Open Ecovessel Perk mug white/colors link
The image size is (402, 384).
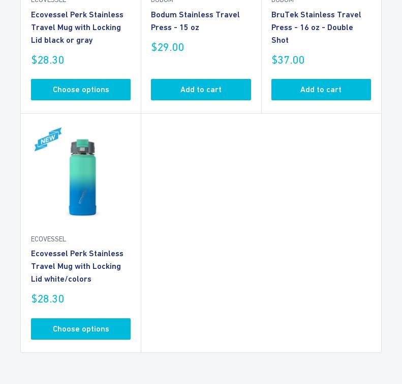point(77,266)
